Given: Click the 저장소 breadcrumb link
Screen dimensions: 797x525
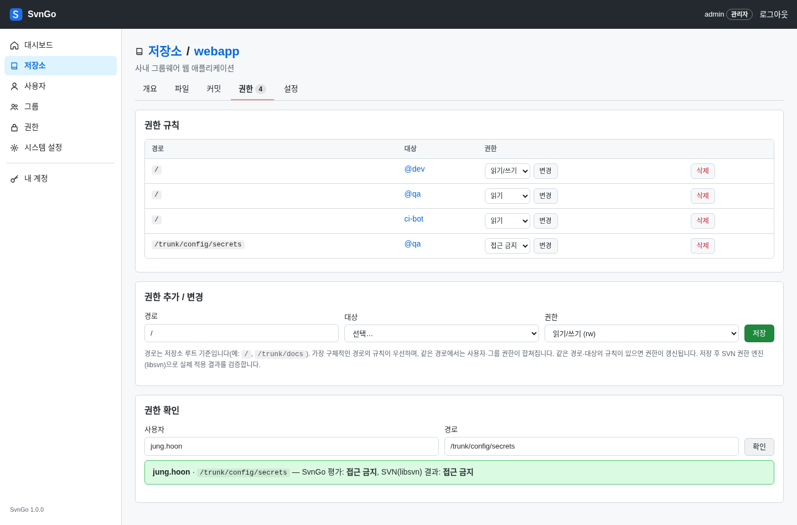Looking at the screenshot, I should tap(165, 52).
